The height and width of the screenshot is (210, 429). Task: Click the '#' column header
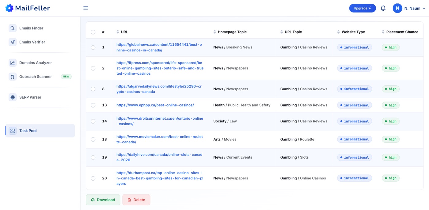pos(103,32)
